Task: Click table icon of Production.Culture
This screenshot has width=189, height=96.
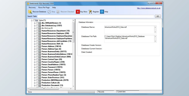Action: point(40,83)
